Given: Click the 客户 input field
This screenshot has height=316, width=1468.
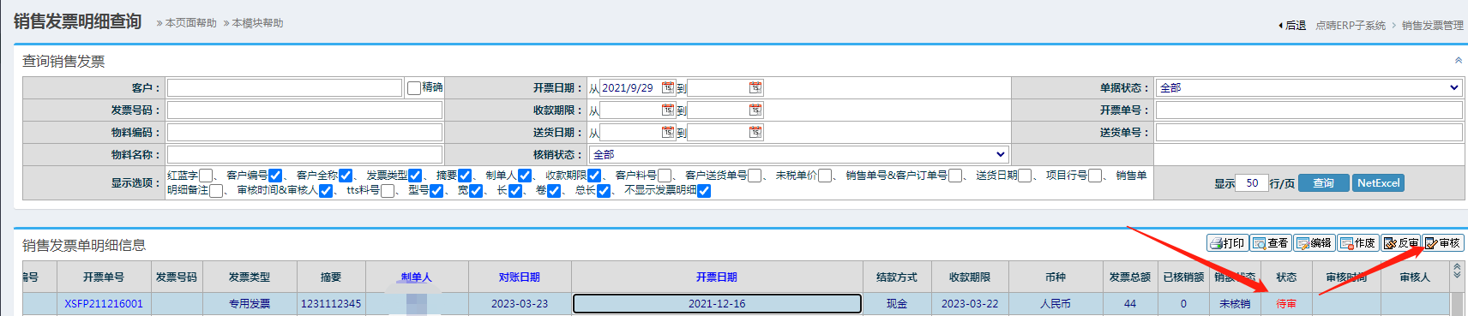Looking at the screenshot, I should point(285,87).
